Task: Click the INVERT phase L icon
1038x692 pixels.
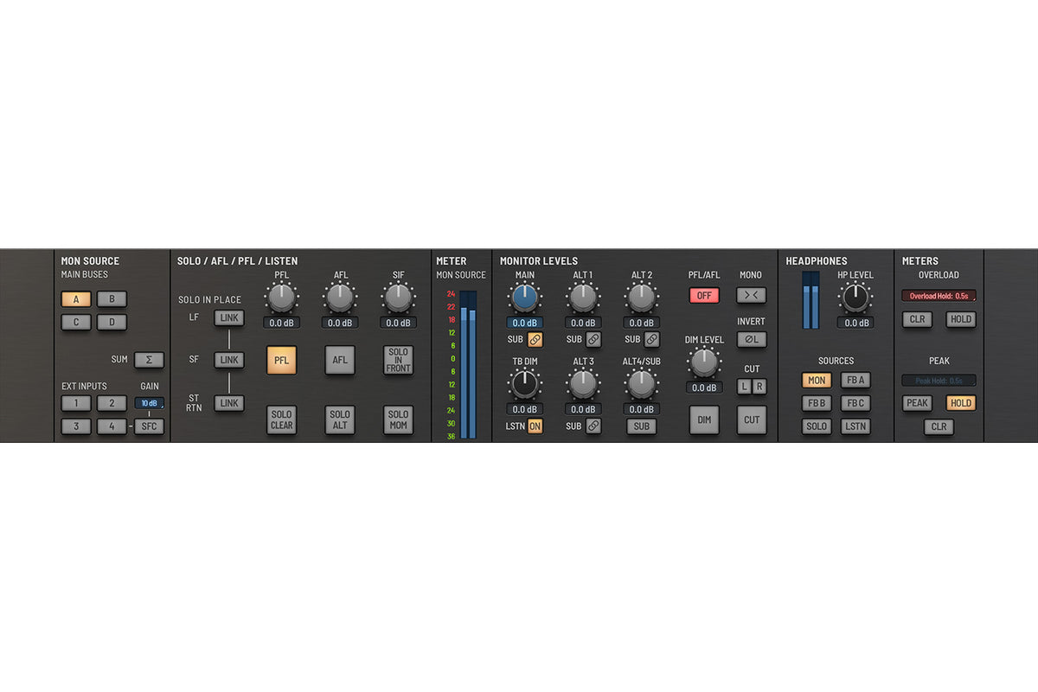Action: [752, 340]
